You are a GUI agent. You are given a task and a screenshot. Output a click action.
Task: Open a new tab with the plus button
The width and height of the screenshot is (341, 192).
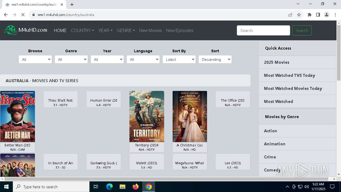[72, 5]
